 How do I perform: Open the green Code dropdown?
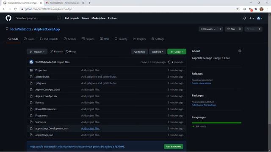point(177,52)
